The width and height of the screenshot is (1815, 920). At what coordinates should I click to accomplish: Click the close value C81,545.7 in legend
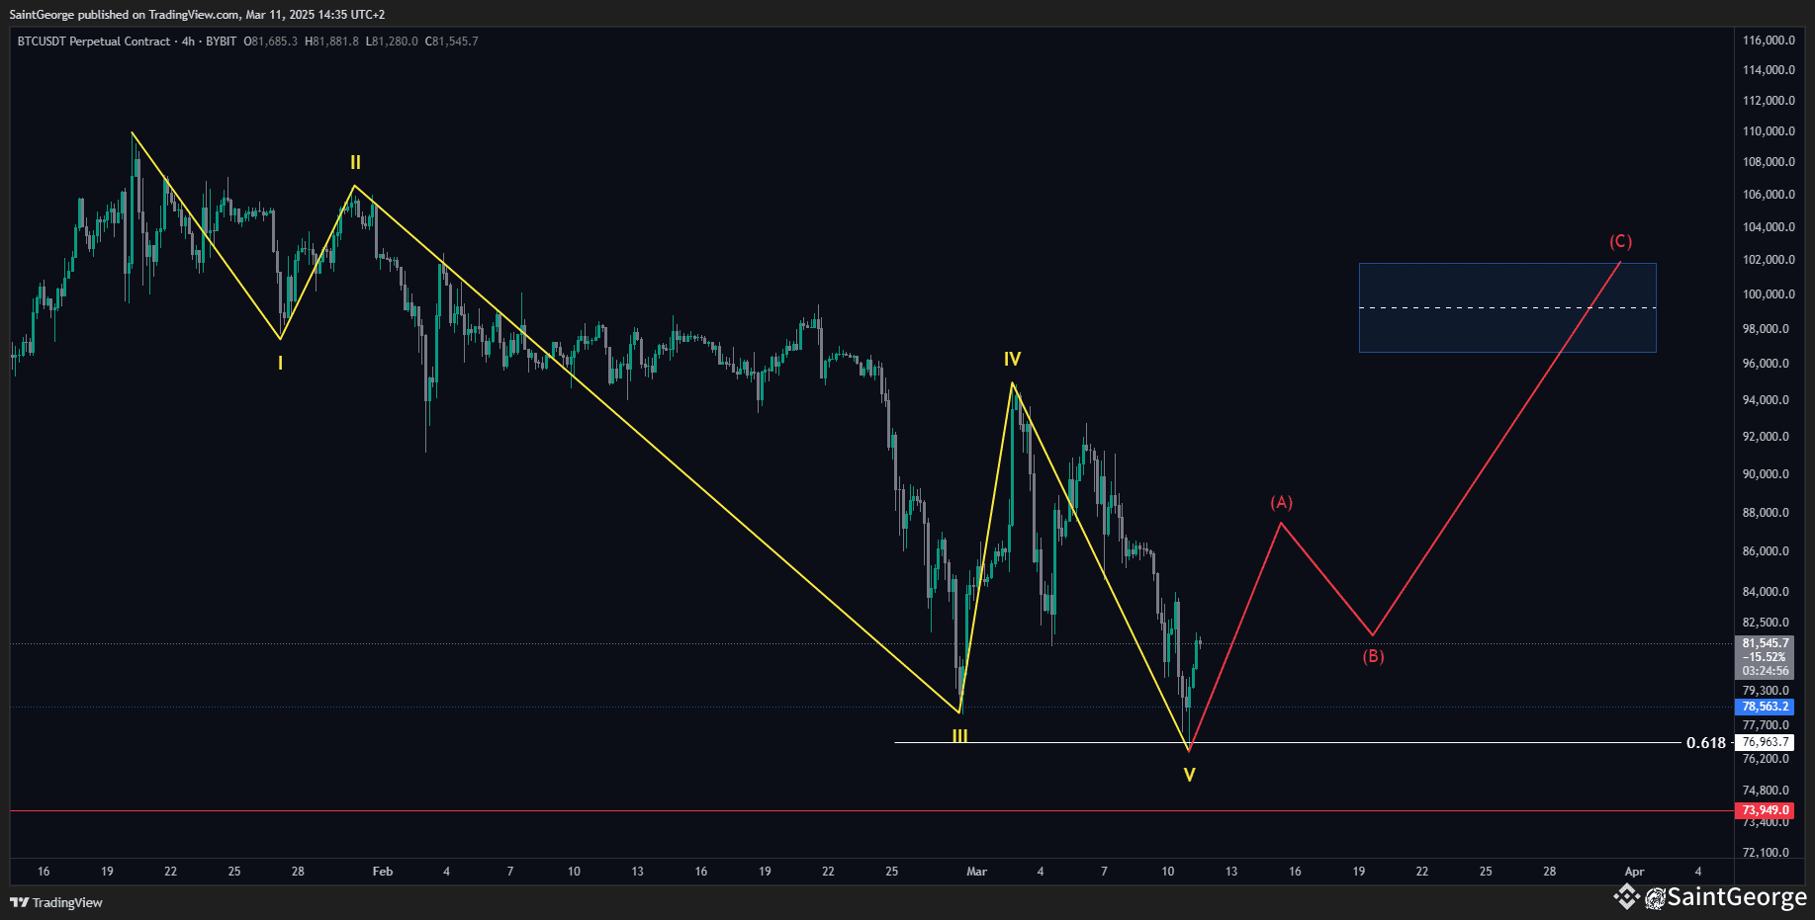pyautogui.click(x=452, y=42)
